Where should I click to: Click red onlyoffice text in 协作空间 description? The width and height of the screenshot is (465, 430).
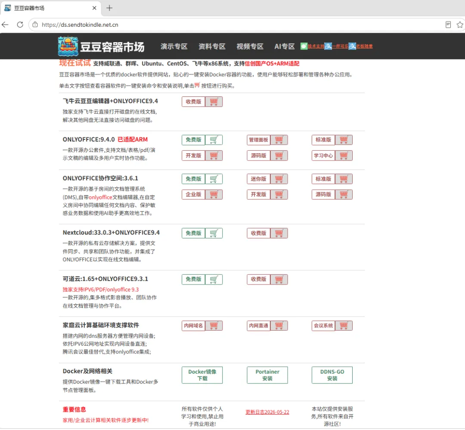pos(100,198)
